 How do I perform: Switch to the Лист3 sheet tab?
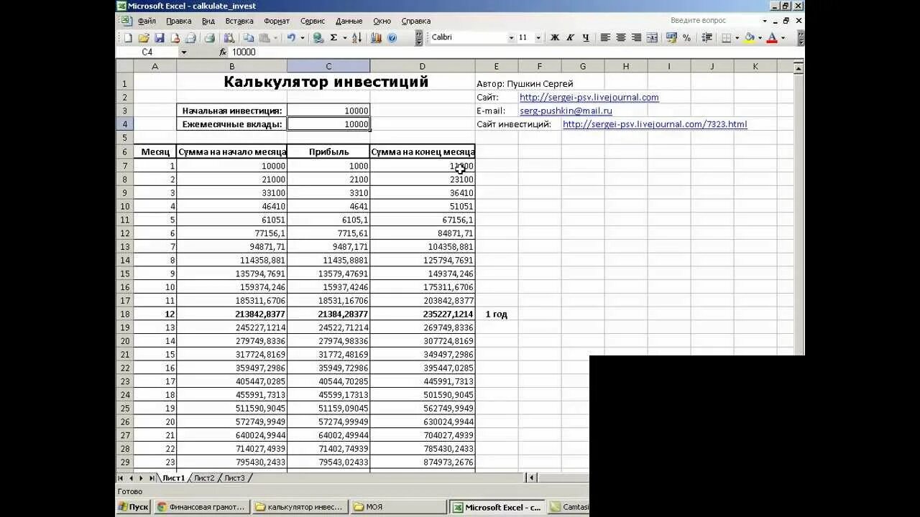(234, 478)
